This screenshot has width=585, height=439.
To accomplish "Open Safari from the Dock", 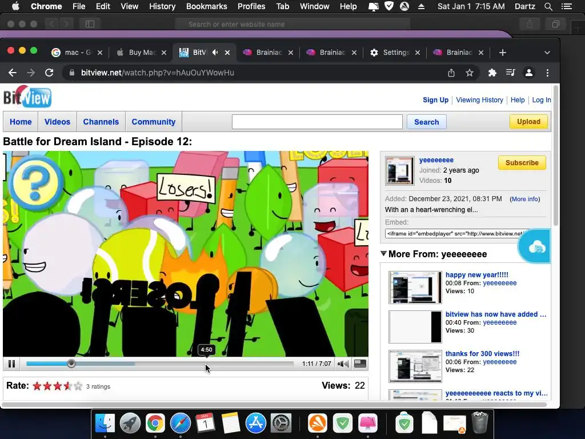I will 181,424.
